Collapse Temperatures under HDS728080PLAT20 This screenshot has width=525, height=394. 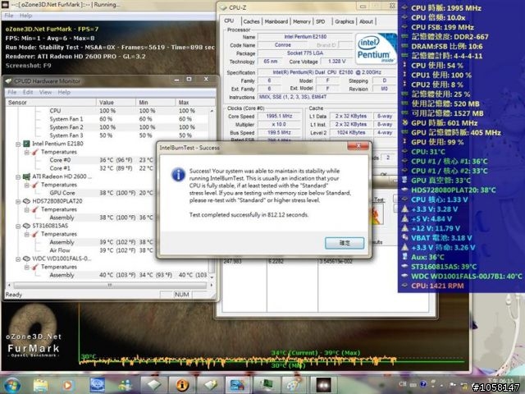[26, 210]
